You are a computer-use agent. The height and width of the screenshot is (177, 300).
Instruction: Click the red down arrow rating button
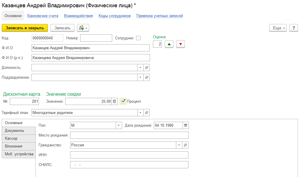181,44
